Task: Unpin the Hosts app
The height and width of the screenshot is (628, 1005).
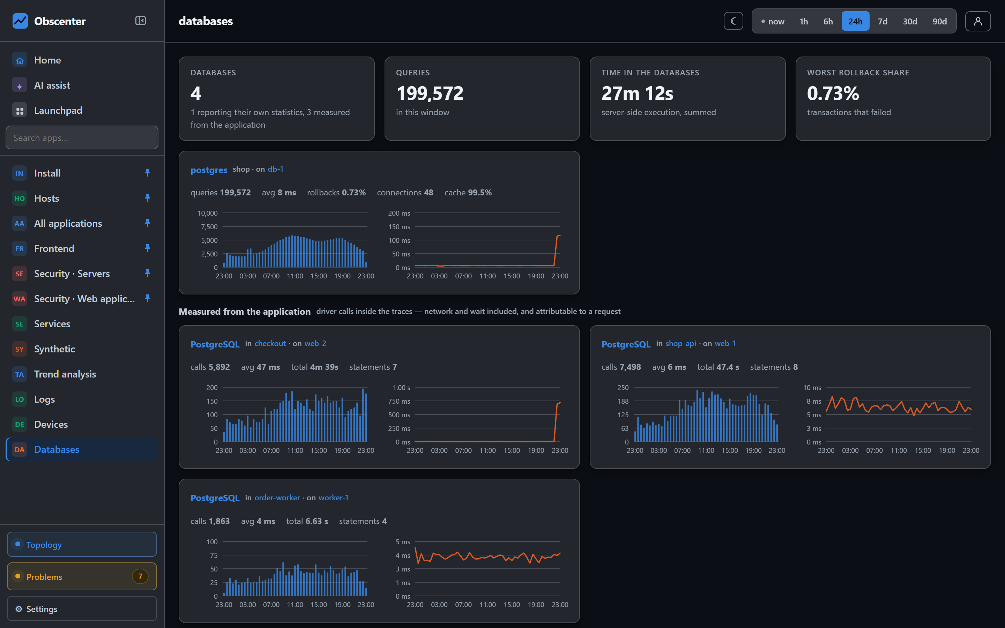Action: [x=147, y=198]
